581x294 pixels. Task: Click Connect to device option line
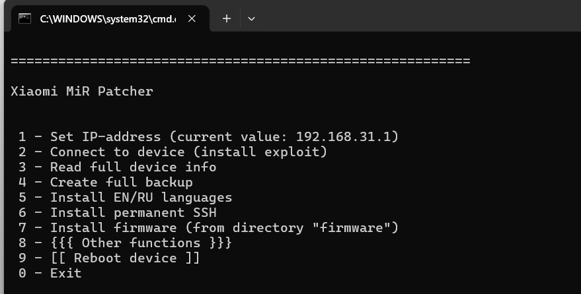(173, 152)
